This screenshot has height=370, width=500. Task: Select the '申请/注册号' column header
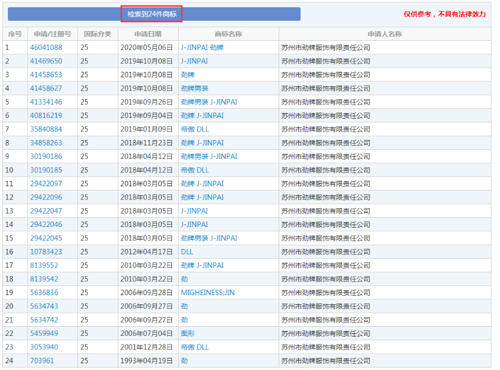point(52,34)
